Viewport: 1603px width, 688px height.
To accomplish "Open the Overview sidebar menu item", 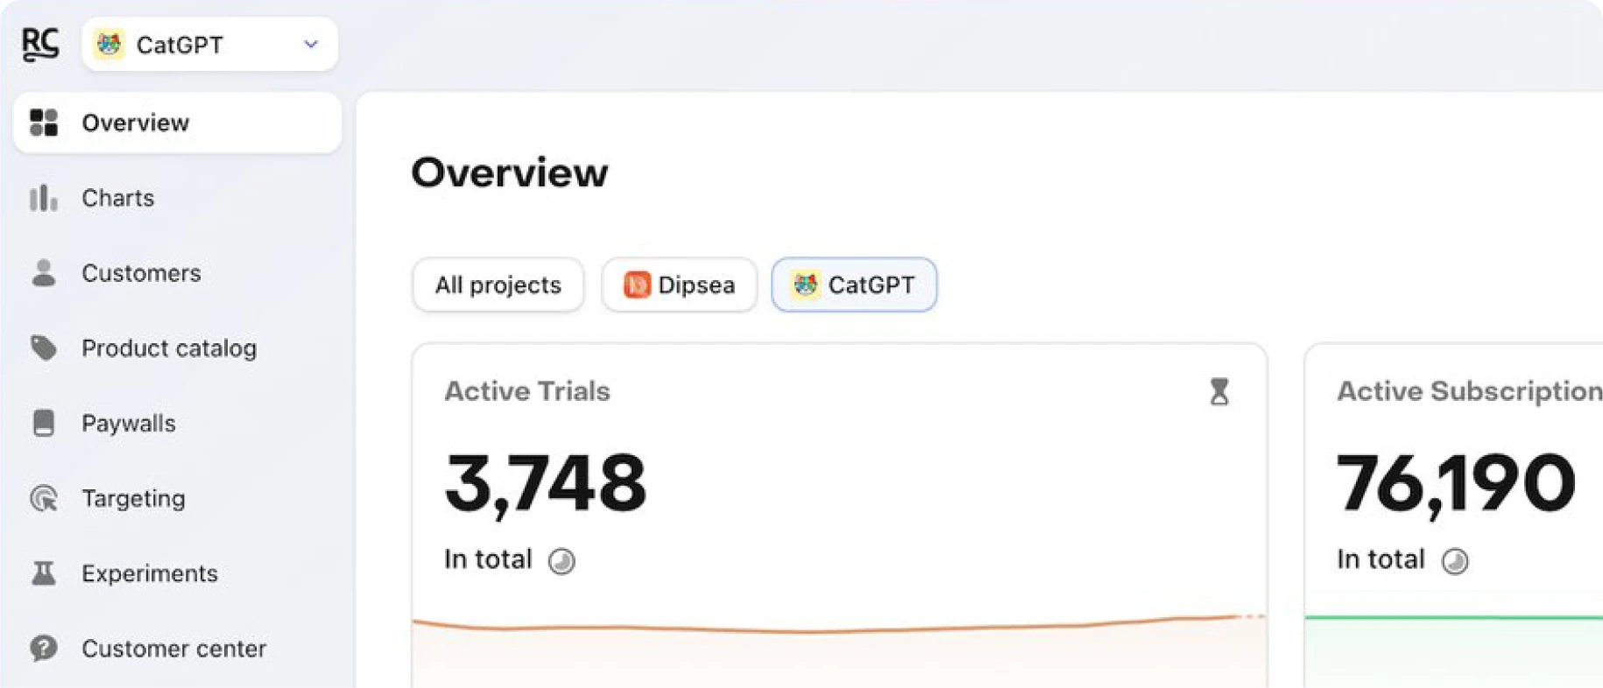I will tap(178, 123).
